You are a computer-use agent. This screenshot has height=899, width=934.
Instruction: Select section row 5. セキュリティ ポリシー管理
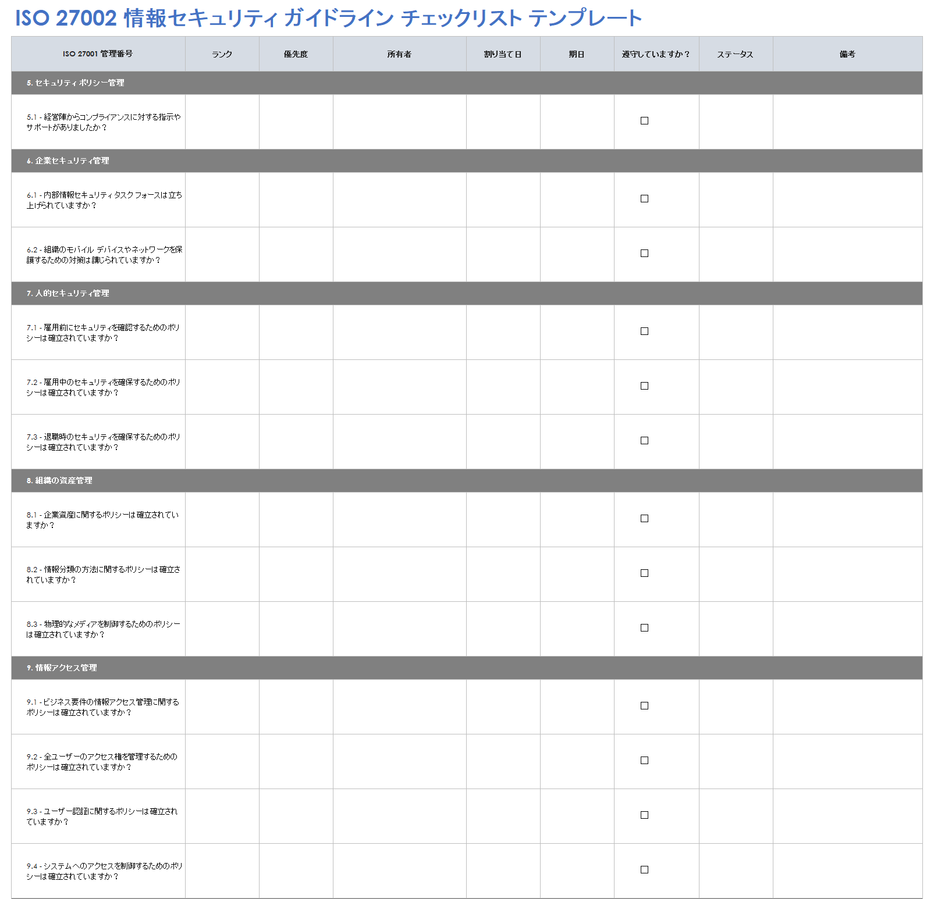pyautogui.click(x=467, y=83)
